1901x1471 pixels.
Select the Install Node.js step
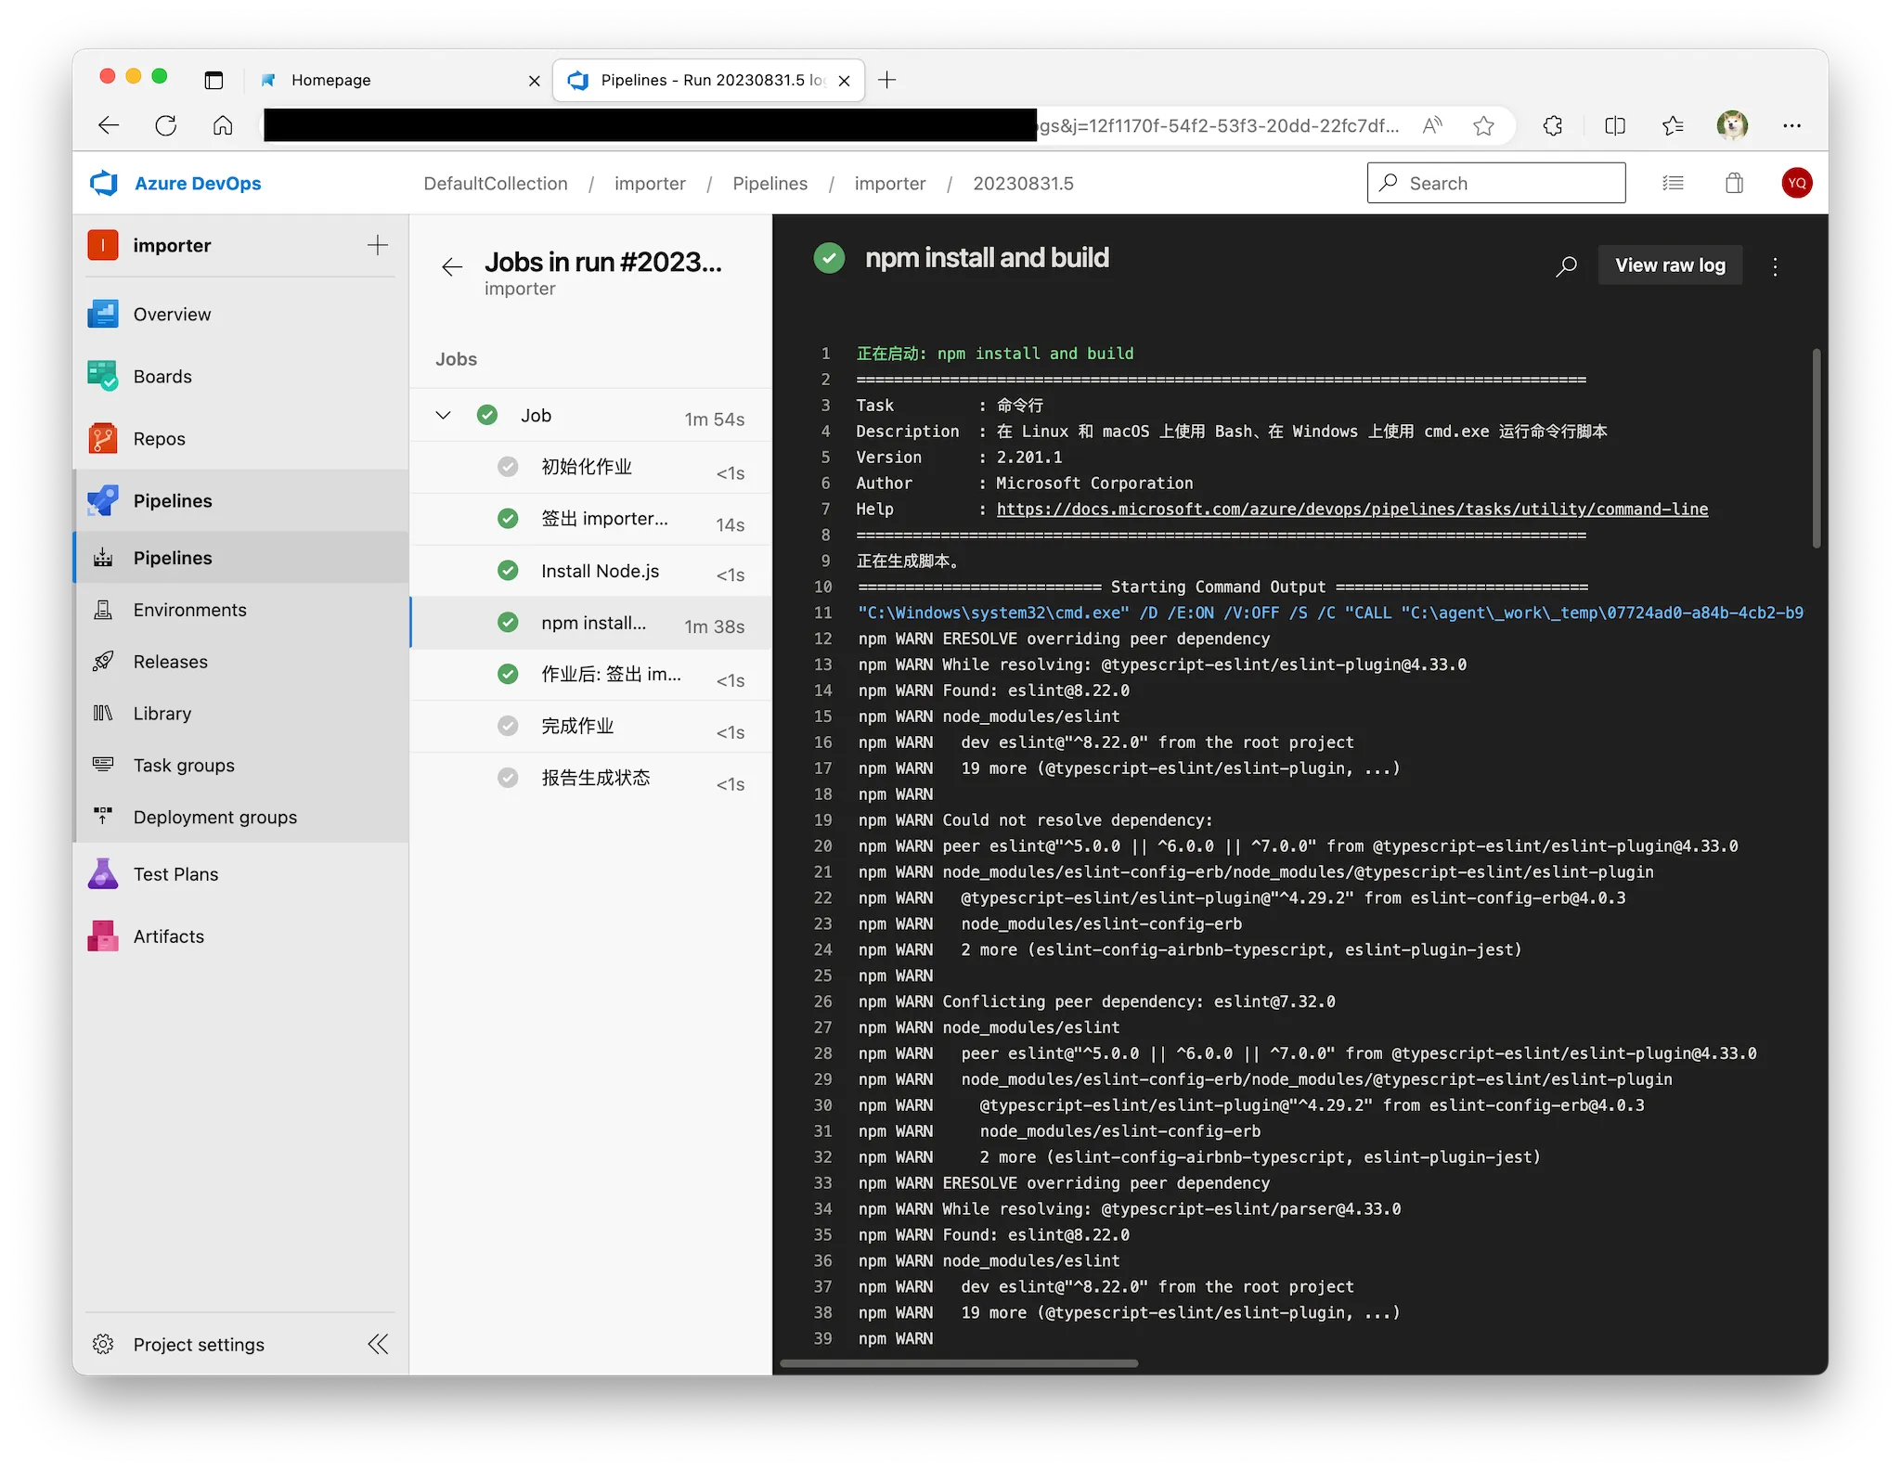[600, 571]
